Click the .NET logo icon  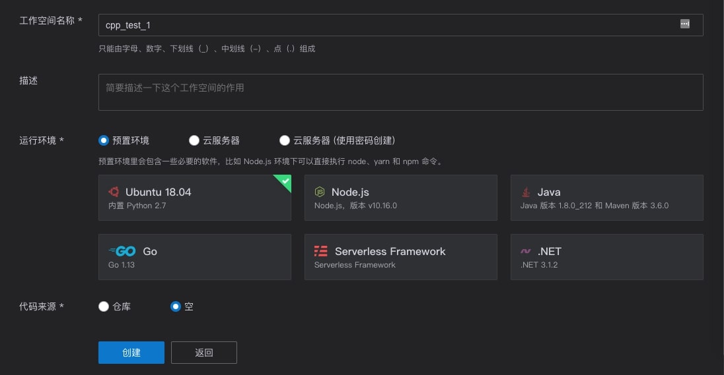(526, 251)
